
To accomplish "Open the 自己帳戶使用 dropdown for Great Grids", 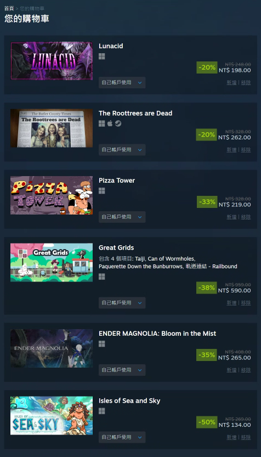I will tap(122, 303).
